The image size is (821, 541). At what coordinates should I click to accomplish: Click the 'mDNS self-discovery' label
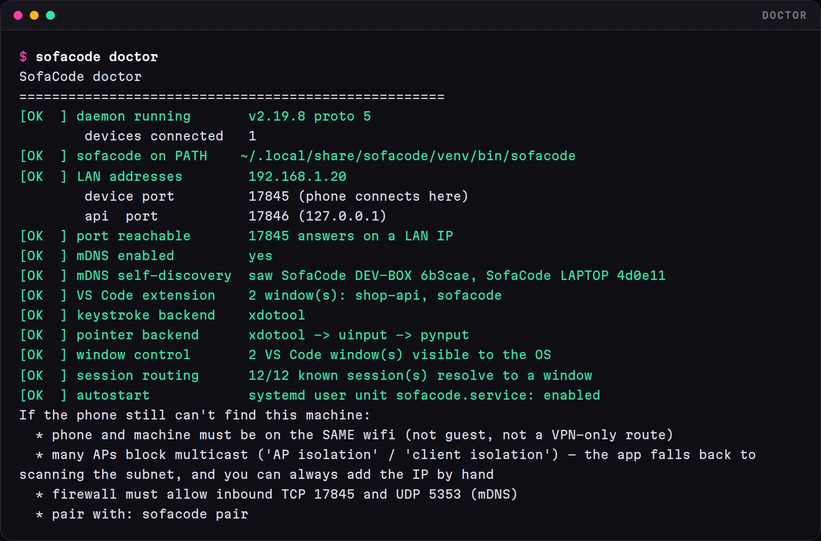tap(154, 275)
